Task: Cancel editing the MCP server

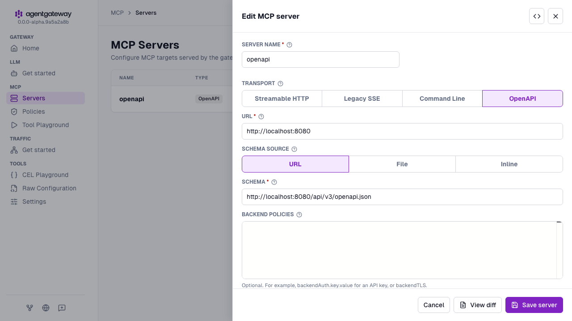Action: tap(433, 305)
